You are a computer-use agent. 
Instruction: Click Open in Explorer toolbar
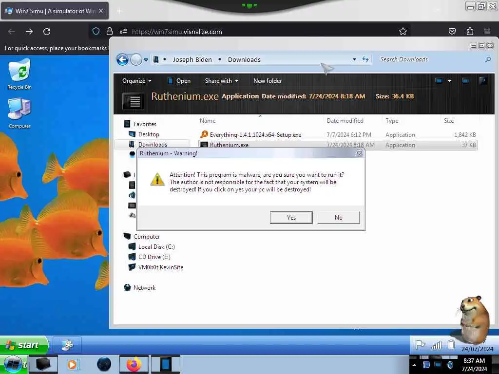click(x=179, y=81)
